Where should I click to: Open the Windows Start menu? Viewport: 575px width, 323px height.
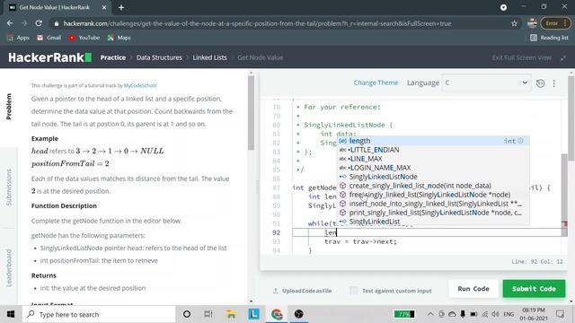tap(11, 314)
